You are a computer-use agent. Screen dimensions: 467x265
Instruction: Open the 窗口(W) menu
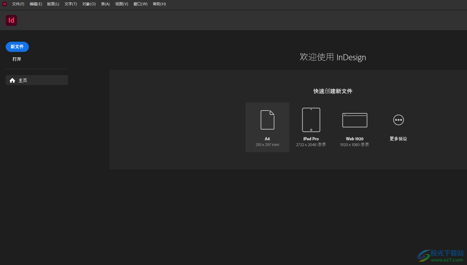140,4
